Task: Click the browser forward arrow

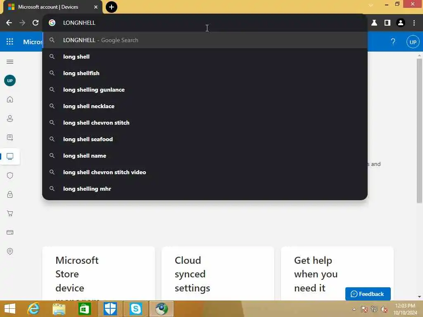Action: pyautogui.click(x=22, y=23)
